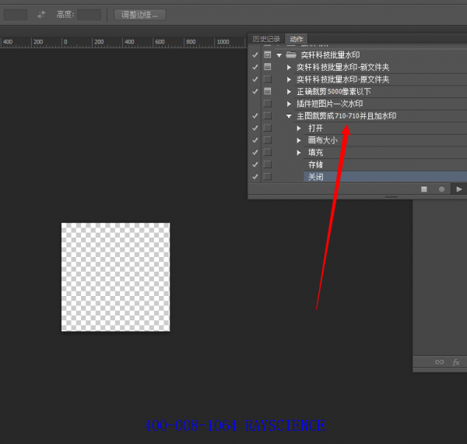Image resolution: width=467 pixels, height=444 pixels.
Task: Click the Stop playing/recording button
Action: tap(424, 189)
